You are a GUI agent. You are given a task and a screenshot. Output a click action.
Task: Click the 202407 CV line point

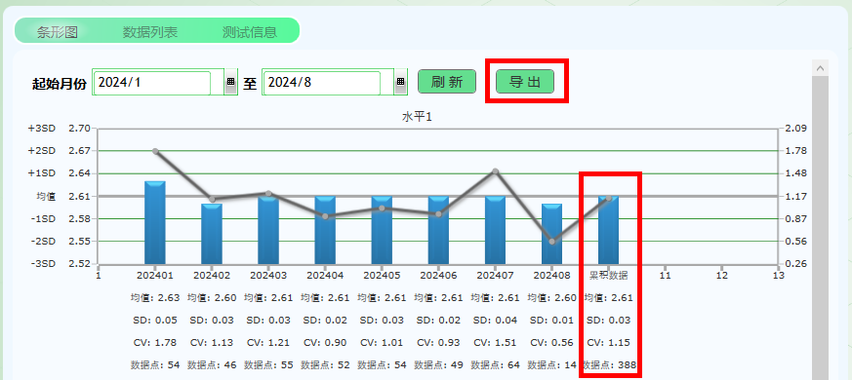tap(495, 171)
